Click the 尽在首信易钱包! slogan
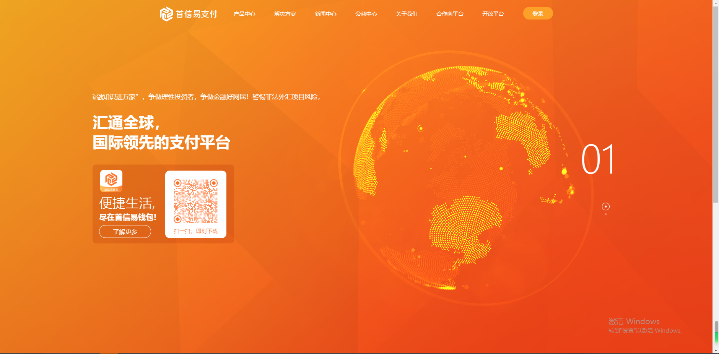The width and height of the screenshot is (719, 354). click(128, 217)
